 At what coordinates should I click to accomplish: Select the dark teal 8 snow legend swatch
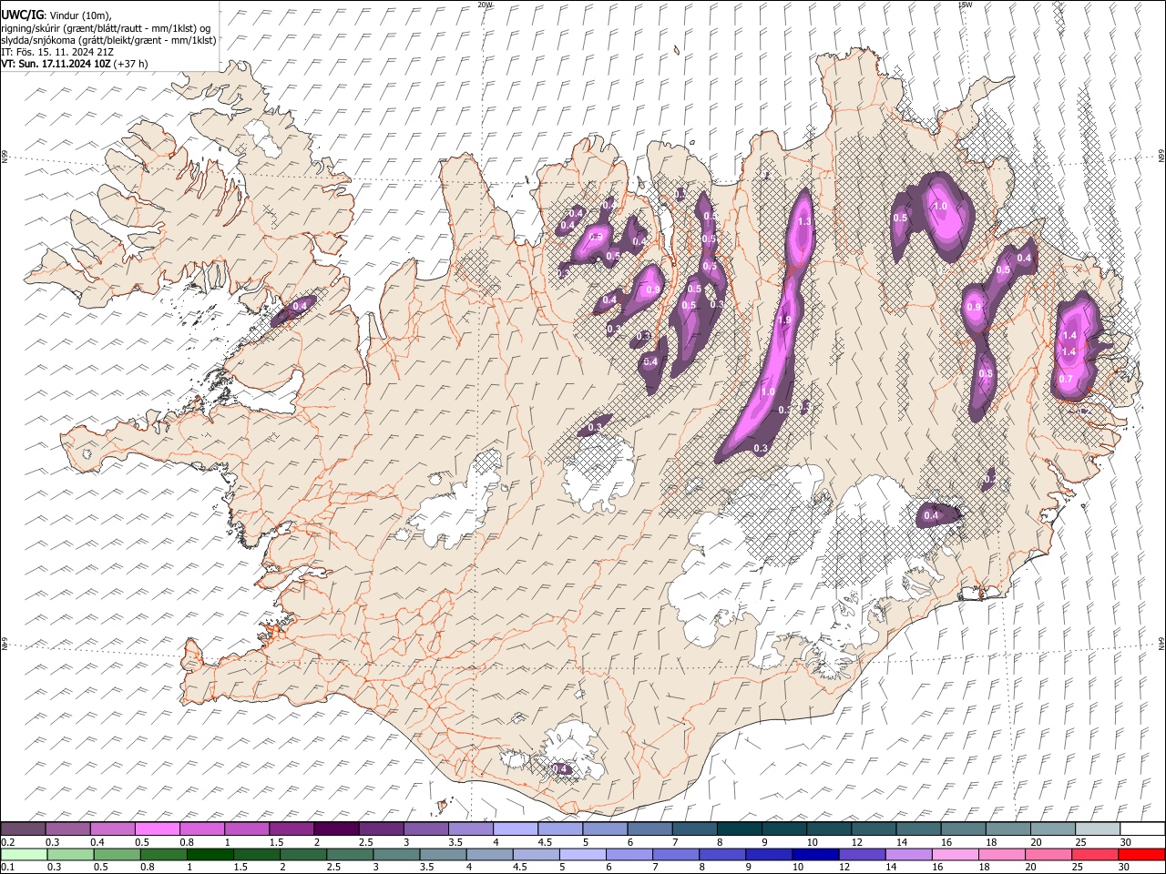pos(740,829)
